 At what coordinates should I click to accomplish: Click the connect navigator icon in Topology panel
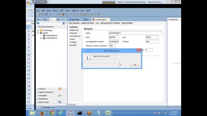(x=64, y=23)
